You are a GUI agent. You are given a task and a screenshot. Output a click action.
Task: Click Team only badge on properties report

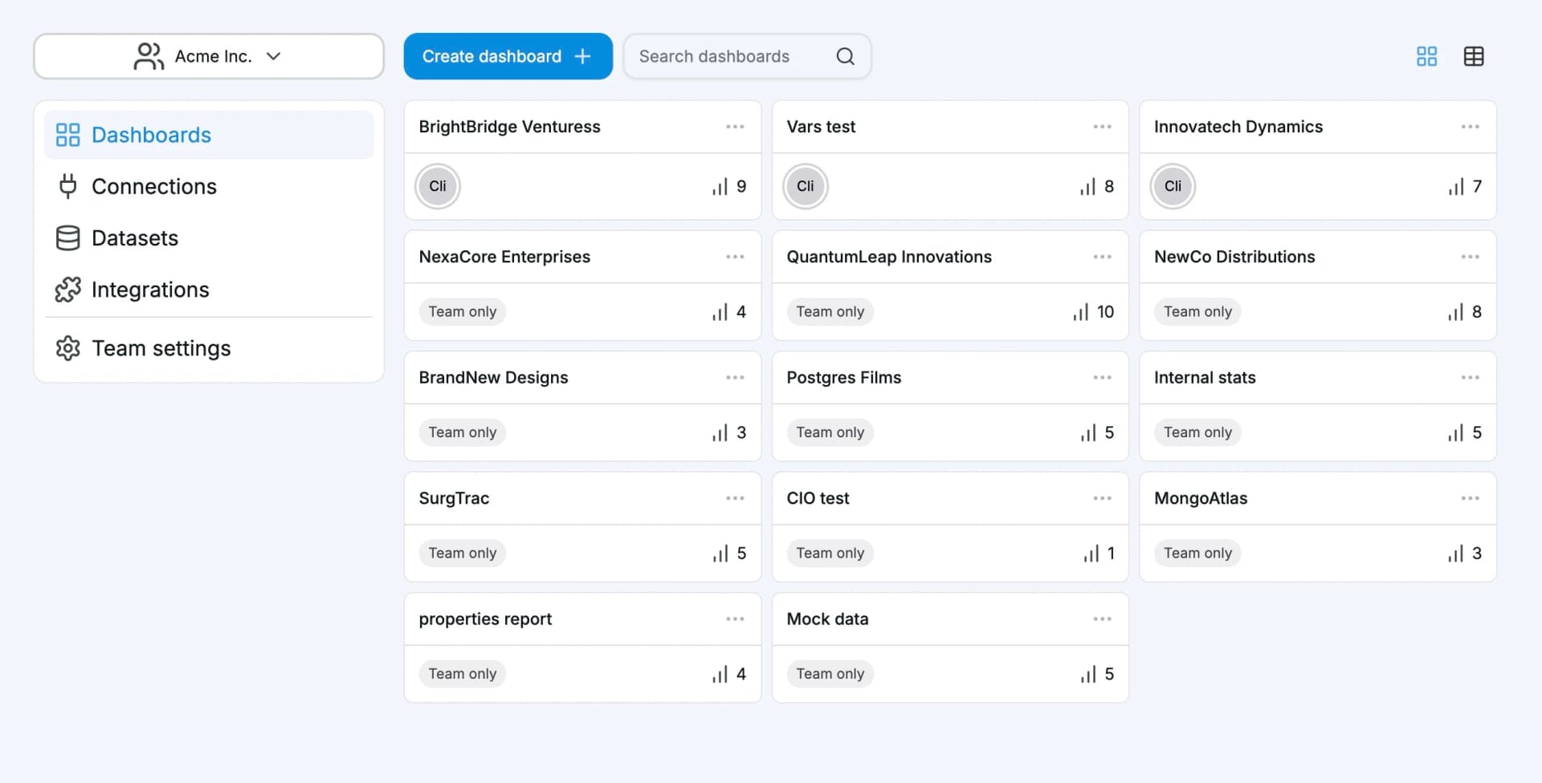click(x=463, y=674)
